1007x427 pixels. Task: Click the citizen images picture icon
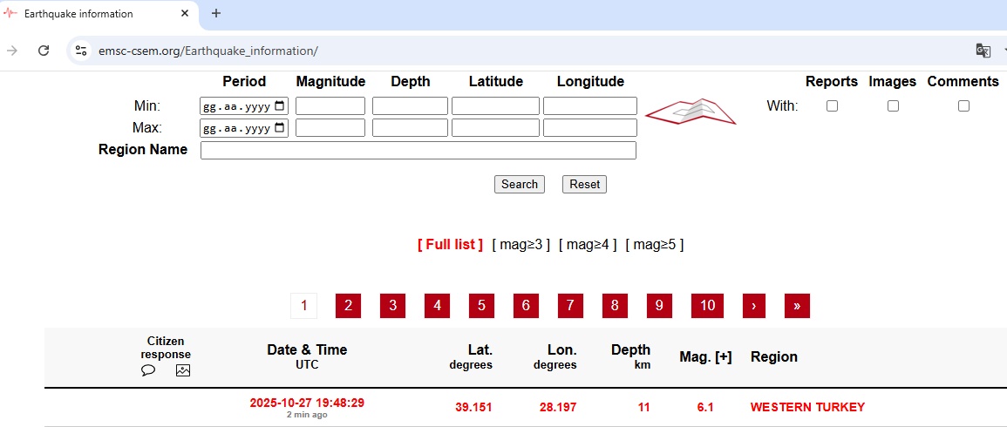(x=183, y=369)
